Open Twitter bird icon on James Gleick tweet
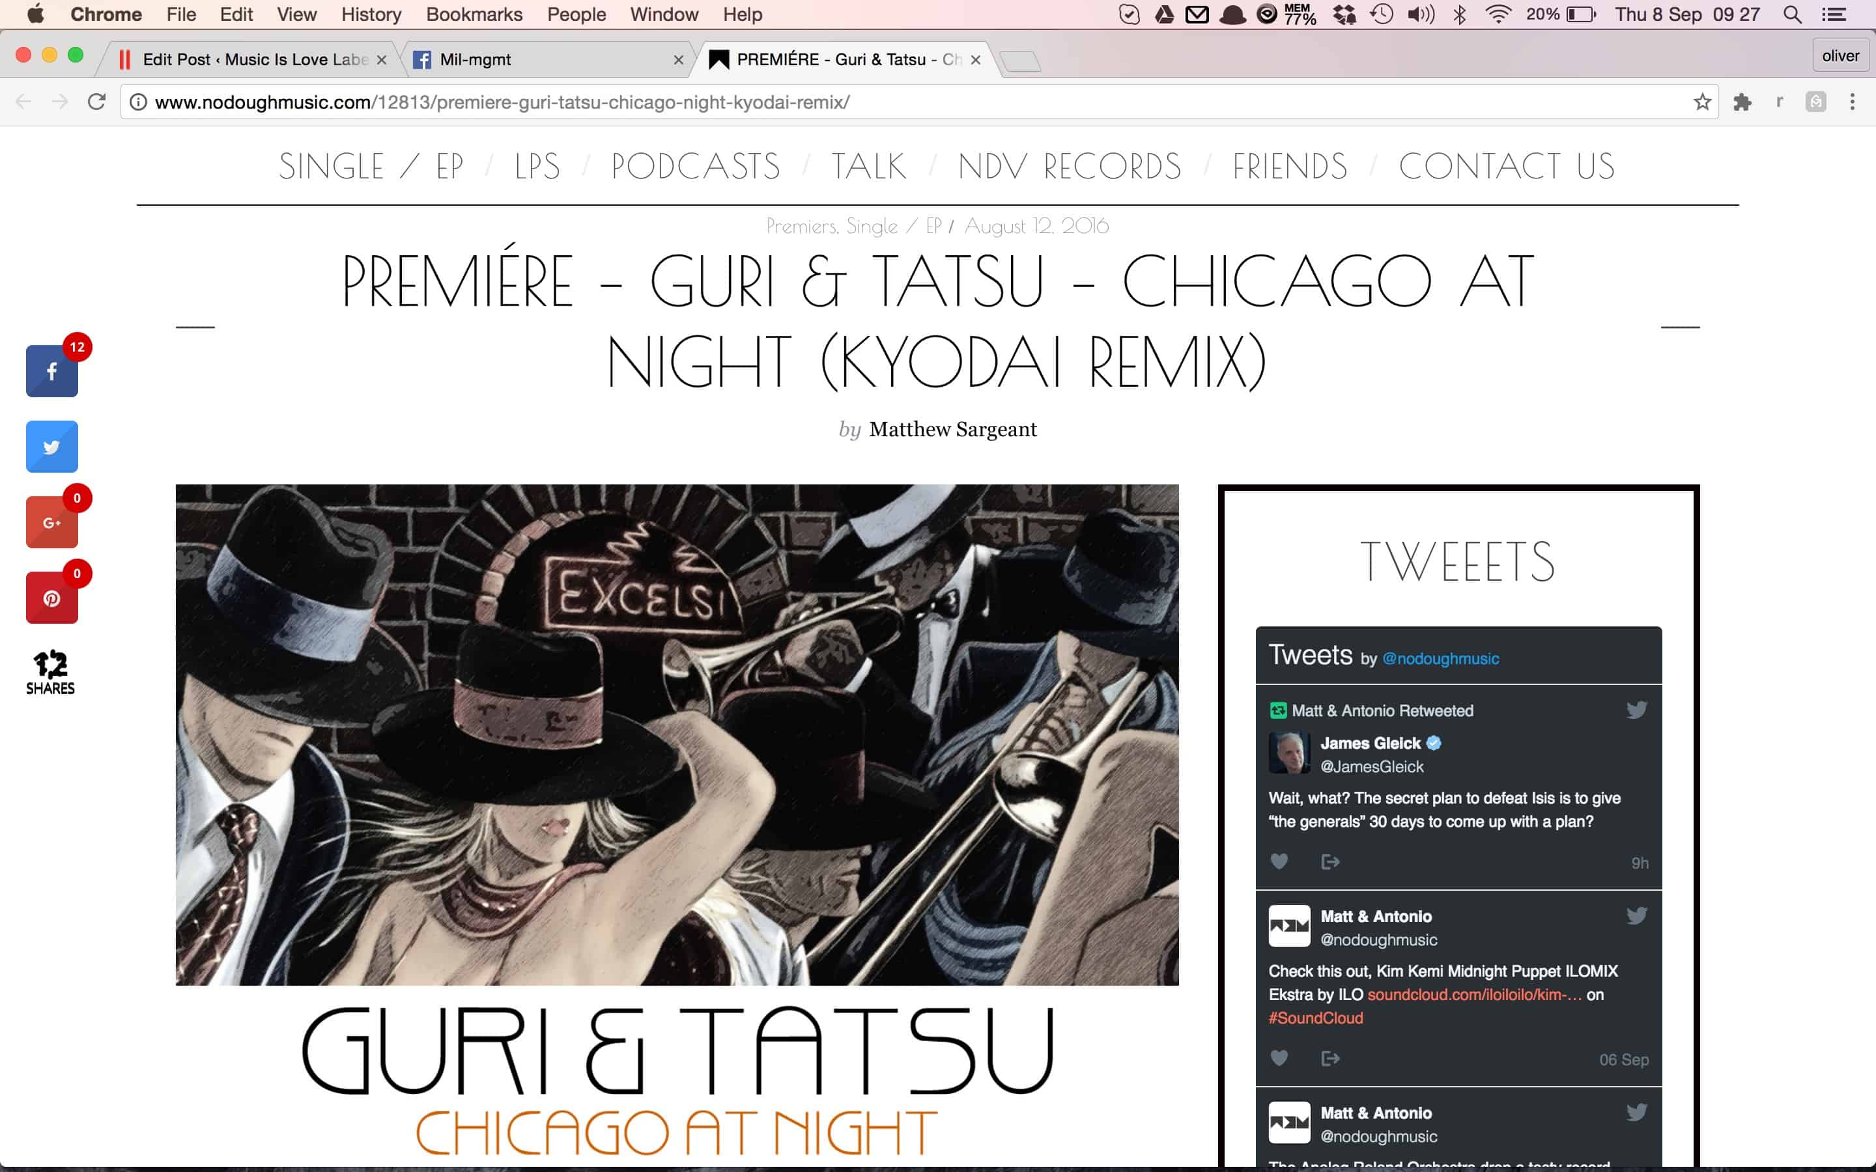 pyautogui.click(x=1636, y=710)
